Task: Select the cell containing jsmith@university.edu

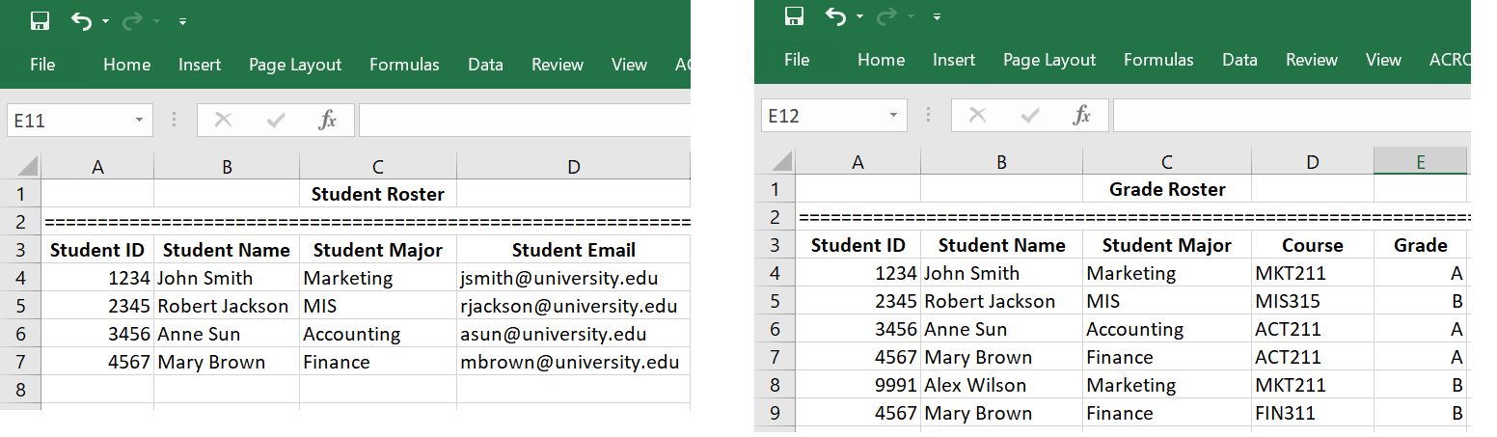Action: (x=573, y=279)
